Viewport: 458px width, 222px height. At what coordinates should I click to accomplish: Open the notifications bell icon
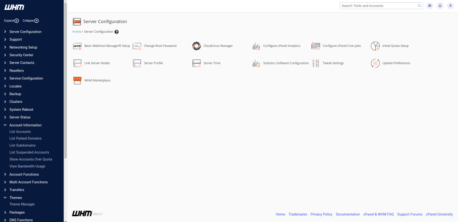tap(440, 6)
